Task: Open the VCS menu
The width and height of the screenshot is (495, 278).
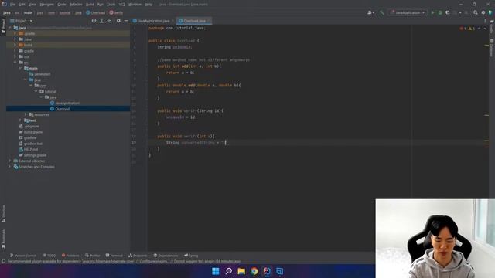Action: [x=122, y=5]
